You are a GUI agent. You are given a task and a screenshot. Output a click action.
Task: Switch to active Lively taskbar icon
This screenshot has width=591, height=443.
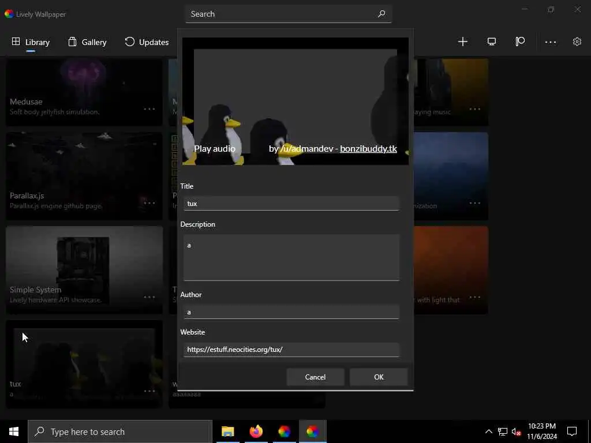(x=312, y=431)
